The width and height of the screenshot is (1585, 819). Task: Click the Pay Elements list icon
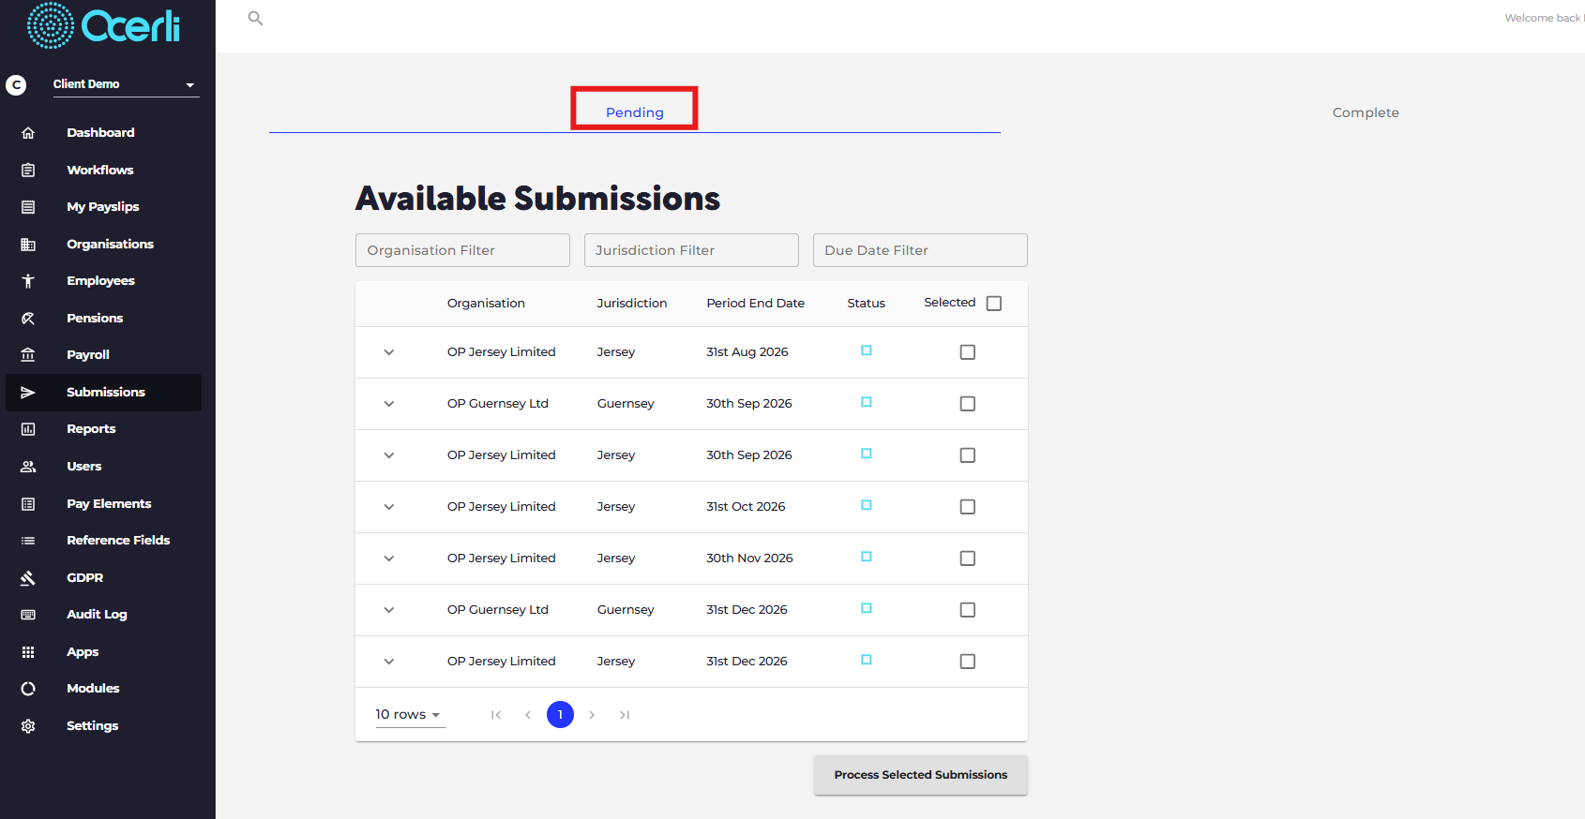[x=28, y=504]
